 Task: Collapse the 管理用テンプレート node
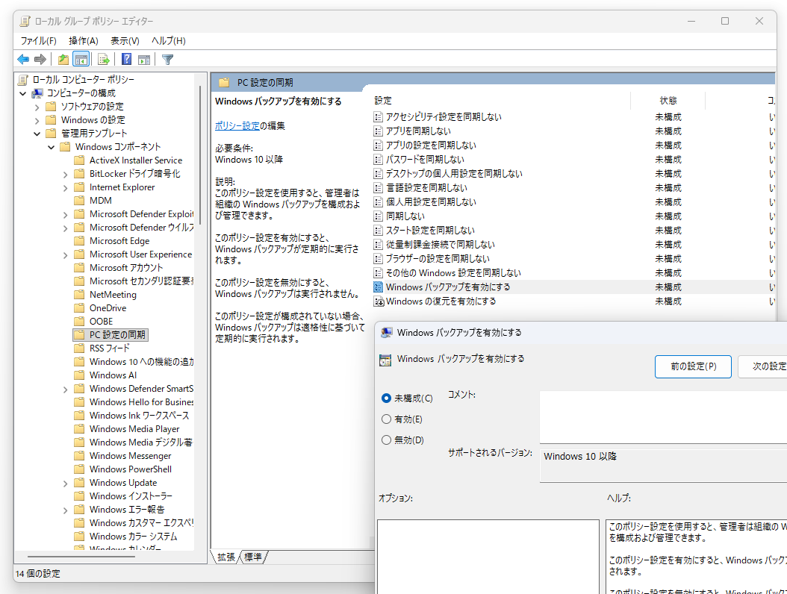pyautogui.click(x=37, y=134)
